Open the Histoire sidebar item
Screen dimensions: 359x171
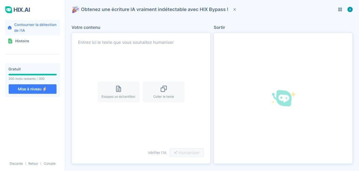[x=22, y=41]
